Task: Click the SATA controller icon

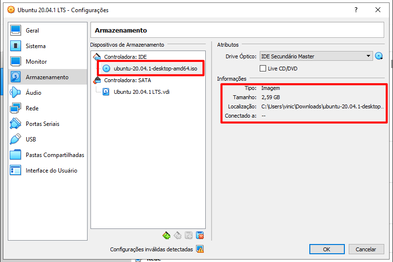Action: pos(97,80)
